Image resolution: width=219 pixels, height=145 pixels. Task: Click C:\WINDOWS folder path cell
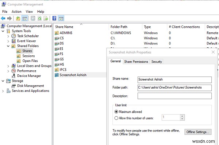point(121,33)
